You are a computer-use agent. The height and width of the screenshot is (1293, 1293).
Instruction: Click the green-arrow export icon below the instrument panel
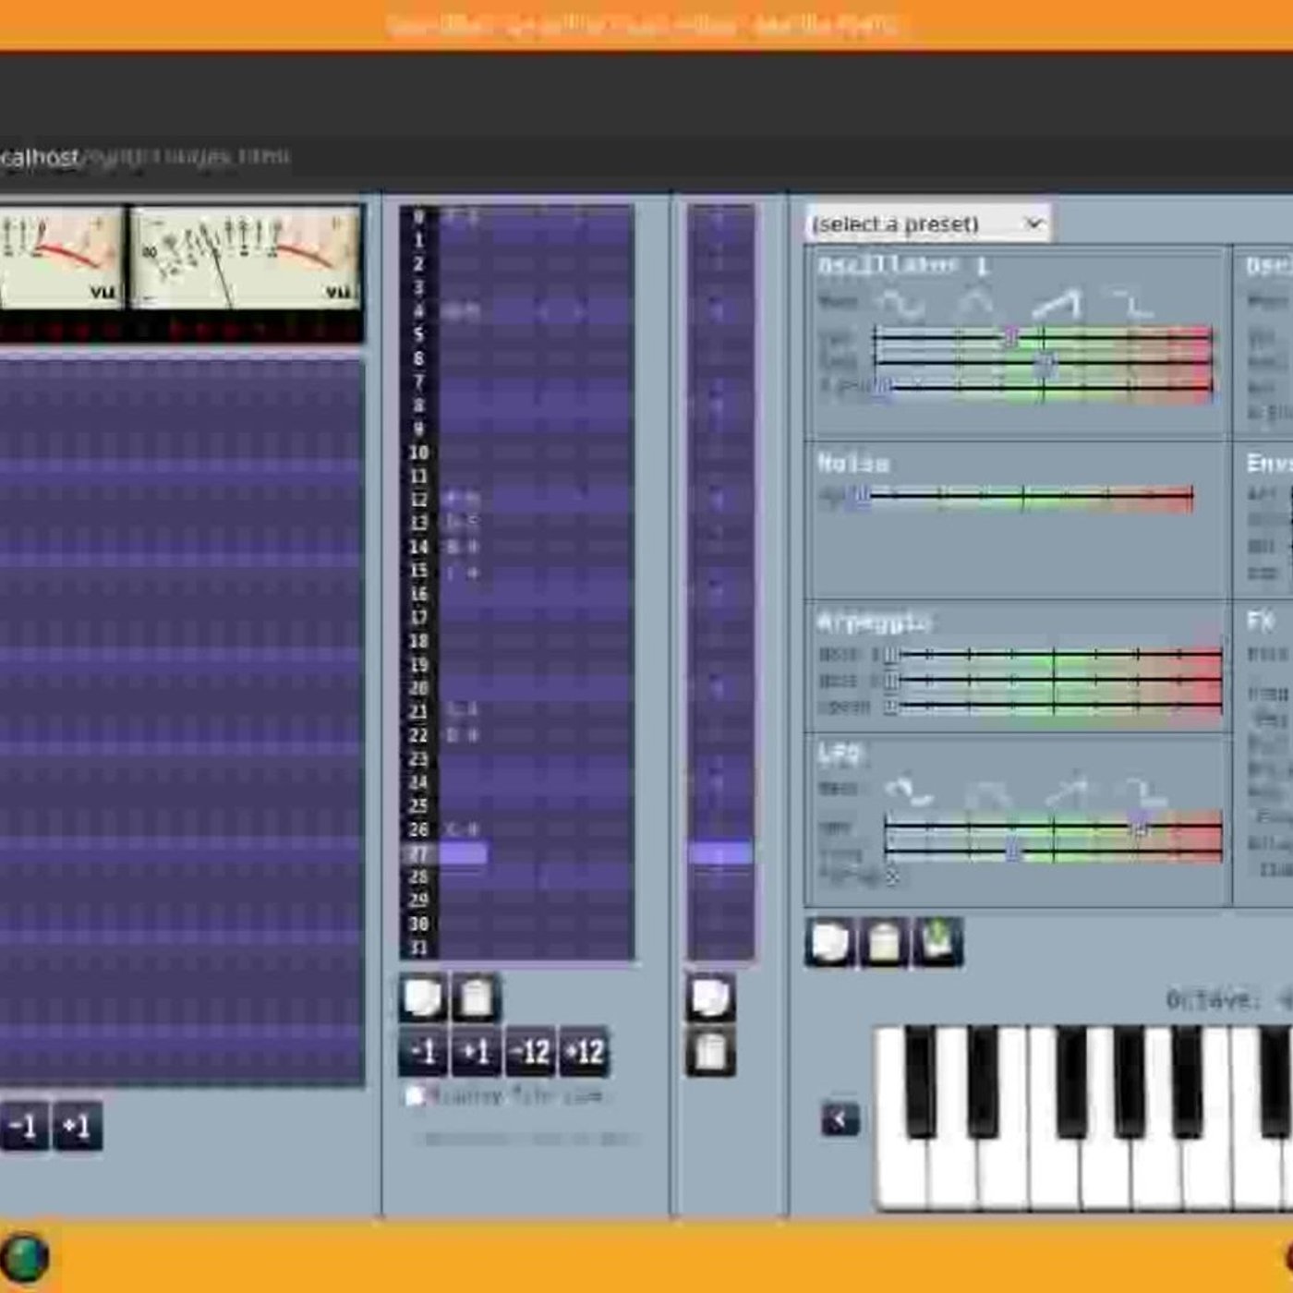[x=938, y=942]
